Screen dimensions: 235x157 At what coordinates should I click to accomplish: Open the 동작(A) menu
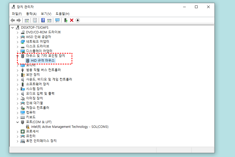[x=31, y=14]
